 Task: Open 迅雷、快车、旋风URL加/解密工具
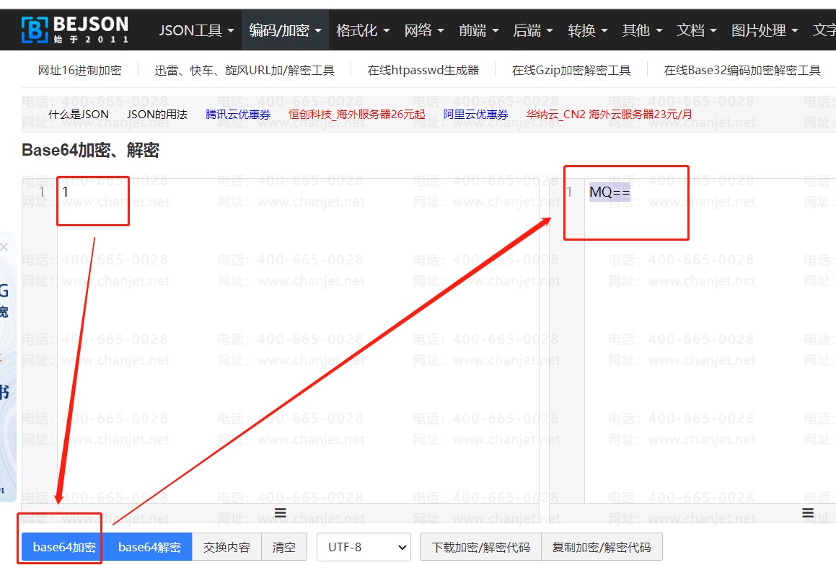(x=245, y=71)
